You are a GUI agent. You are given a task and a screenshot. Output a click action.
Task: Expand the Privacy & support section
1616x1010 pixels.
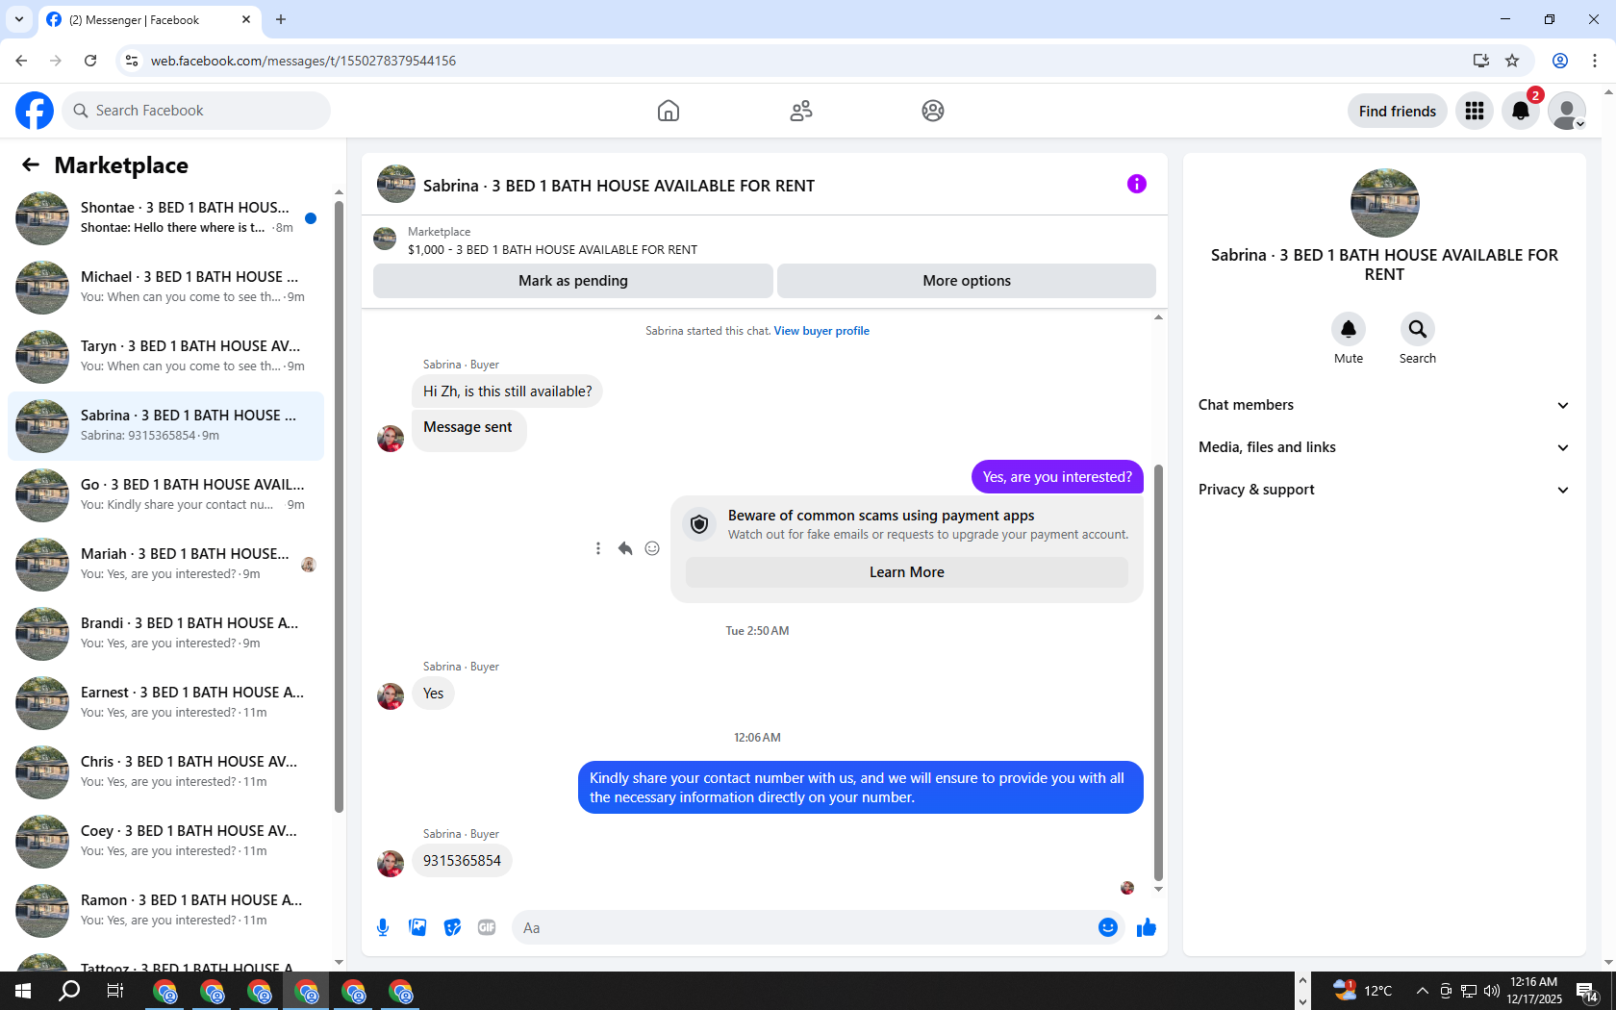pos(1384,490)
